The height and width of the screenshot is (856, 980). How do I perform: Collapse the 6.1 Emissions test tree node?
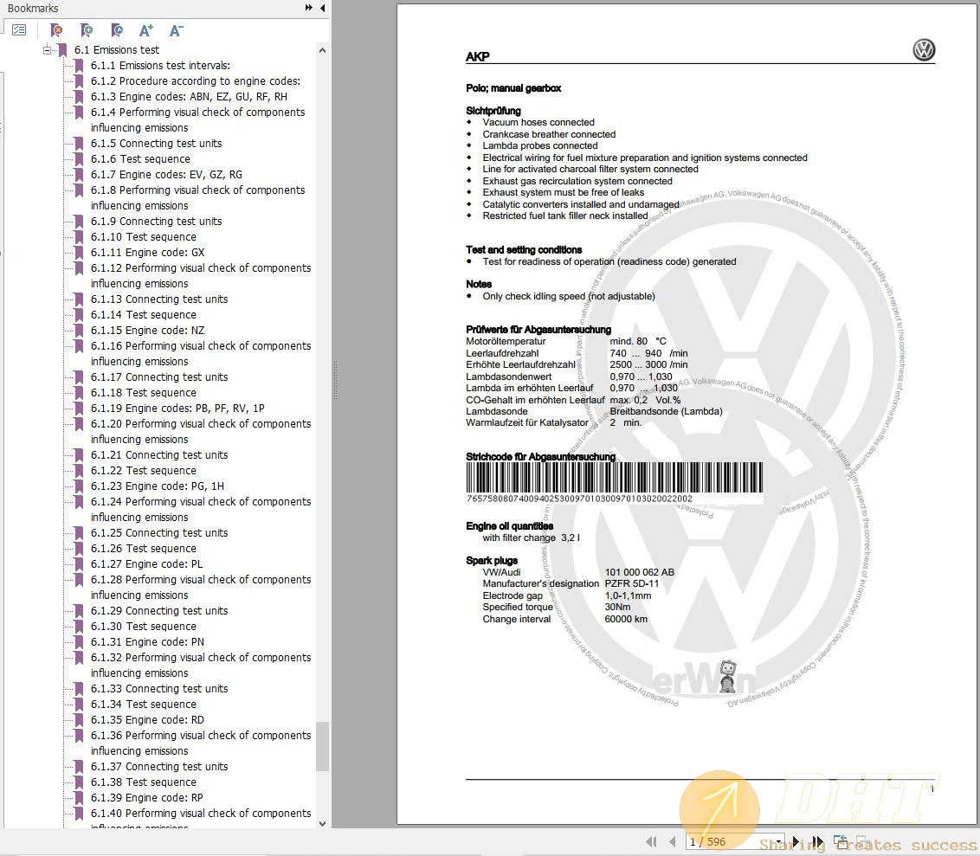(47, 50)
